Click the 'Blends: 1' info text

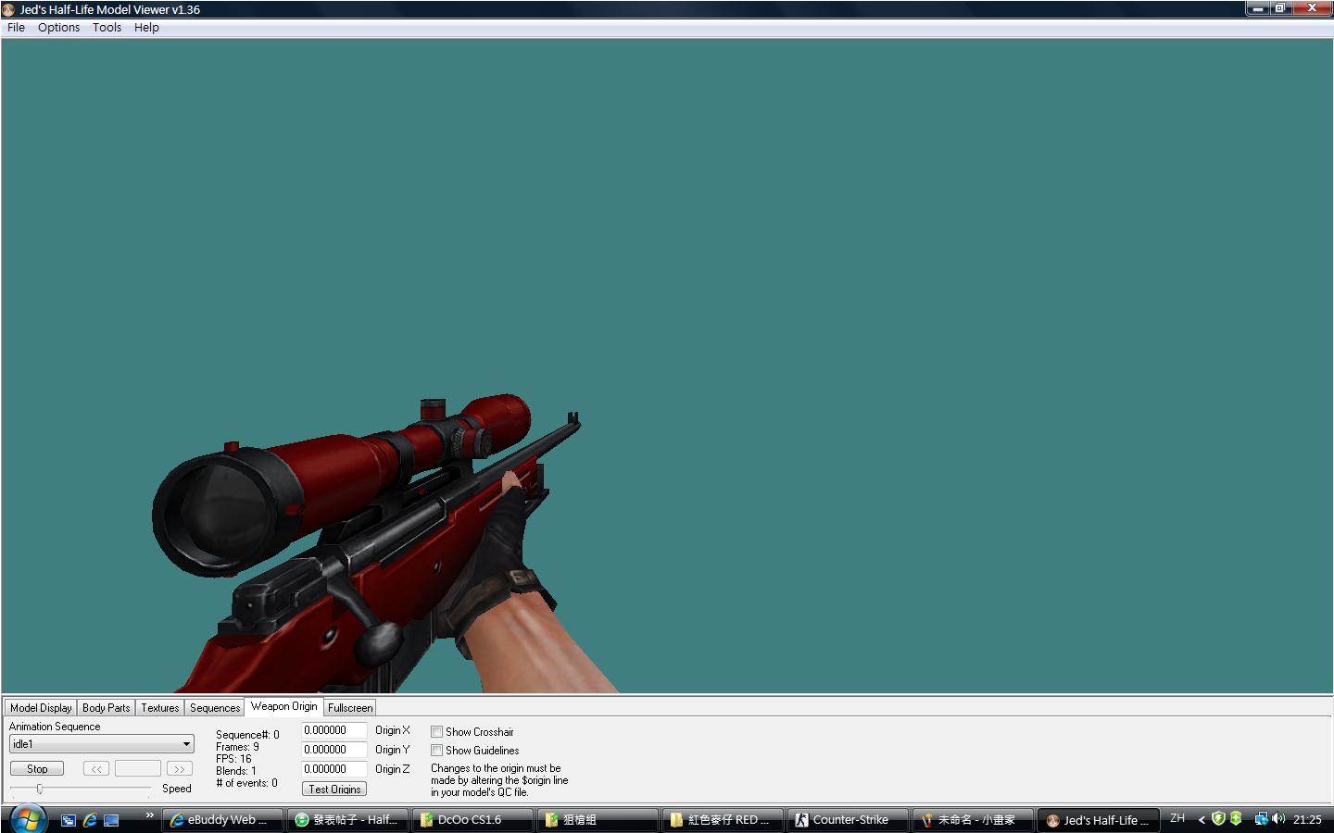236,771
